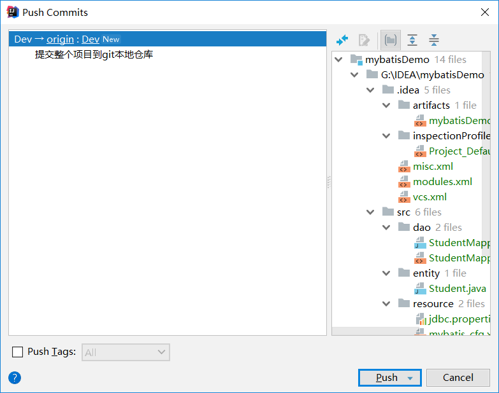This screenshot has height=393, width=499.
Task: Collapse the G:\IDEA\mybatisDemo node
Action: 354,74
